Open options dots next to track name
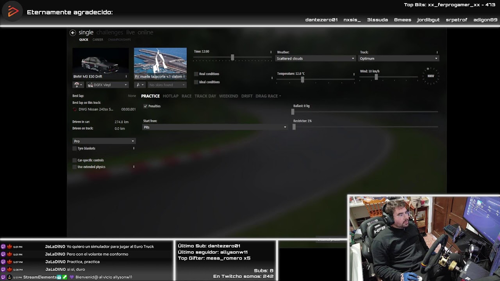The height and width of the screenshot is (281, 500). (184, 76)
